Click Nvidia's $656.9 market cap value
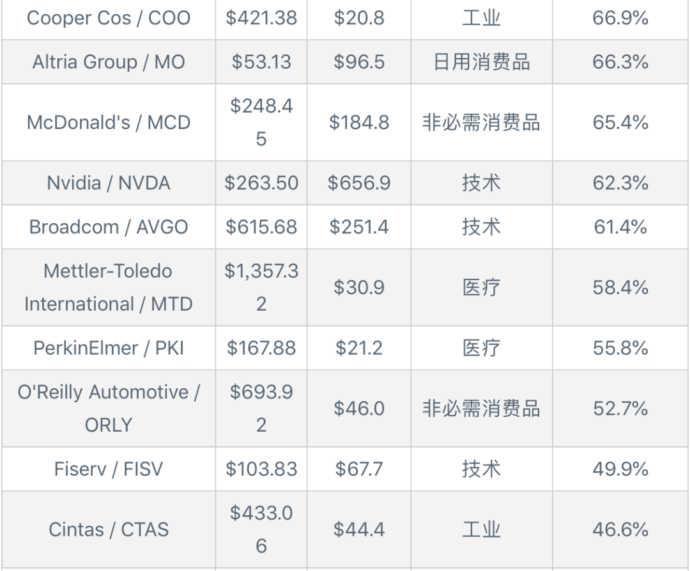 (359, 183)
